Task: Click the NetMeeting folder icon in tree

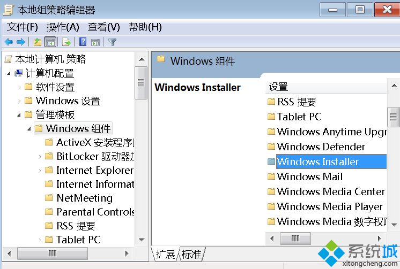Action: point(49,198)
